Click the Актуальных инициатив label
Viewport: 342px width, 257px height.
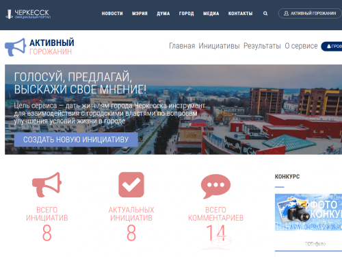(x=131, y=214)
